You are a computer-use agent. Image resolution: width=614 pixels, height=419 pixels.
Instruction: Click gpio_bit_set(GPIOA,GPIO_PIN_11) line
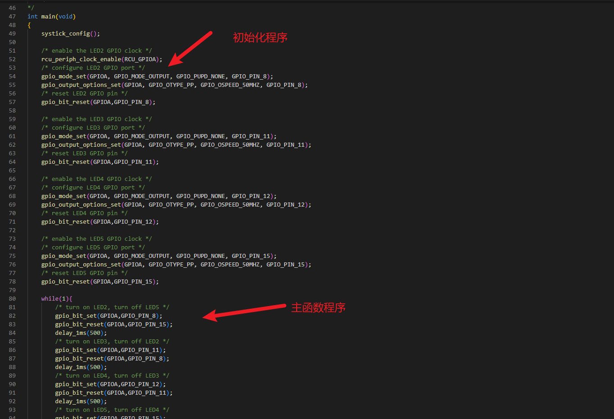click(x=111, y=350)
